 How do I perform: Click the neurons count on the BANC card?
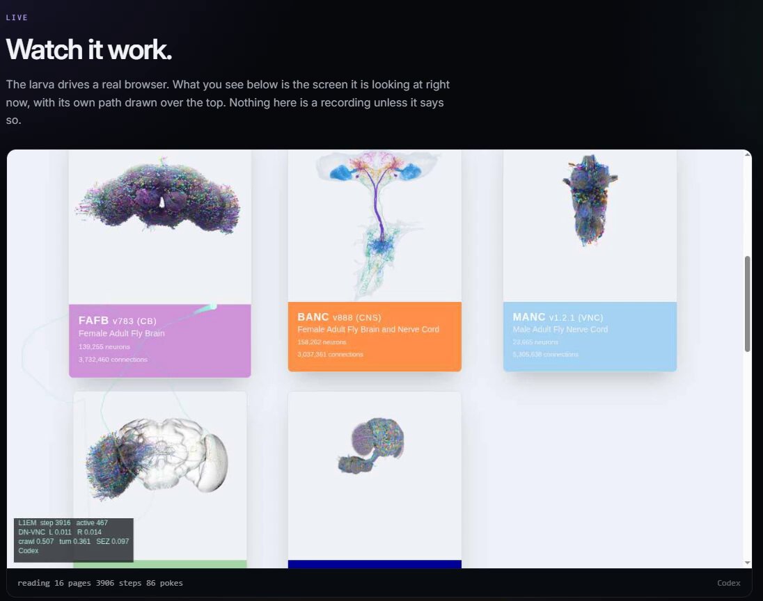(322, 342)
